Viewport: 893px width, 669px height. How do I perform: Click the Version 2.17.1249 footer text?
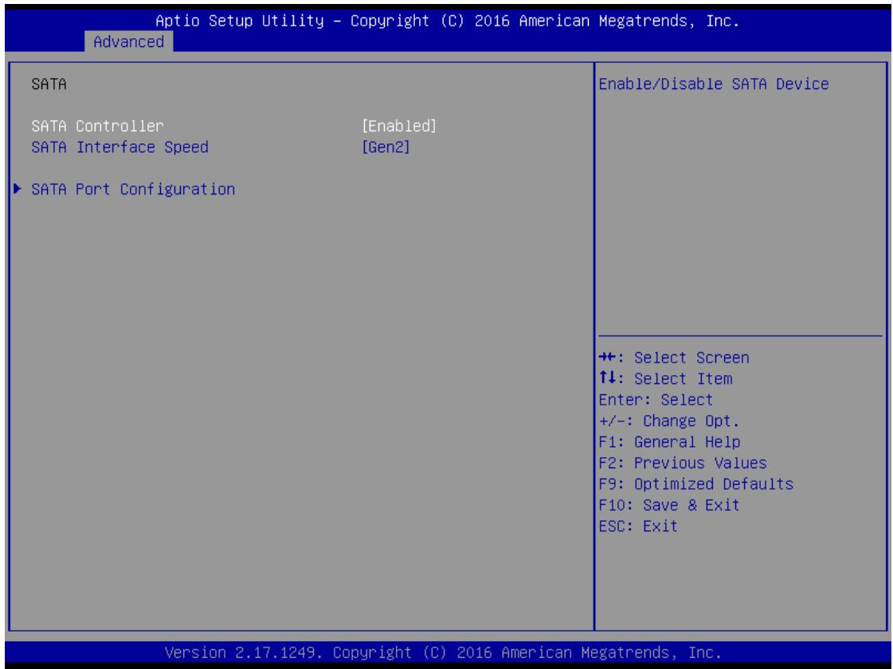(x=443, y=652)
